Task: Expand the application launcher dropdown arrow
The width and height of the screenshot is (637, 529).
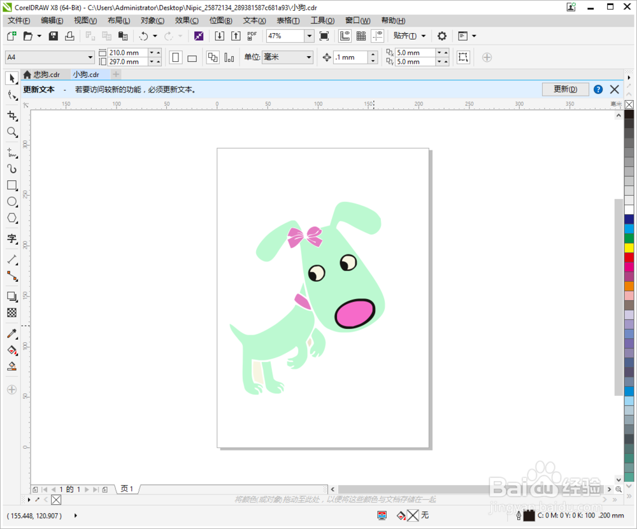Action: point(474,36)
